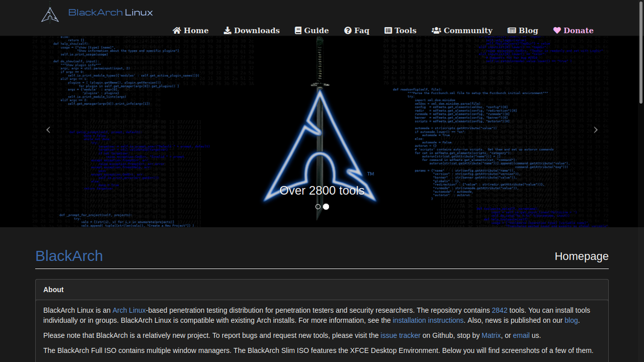Viewport: 644px width, 362px height.
Task: Click the Blog newspaper icon
Action: pyautogui.click(x=511, y=31)
